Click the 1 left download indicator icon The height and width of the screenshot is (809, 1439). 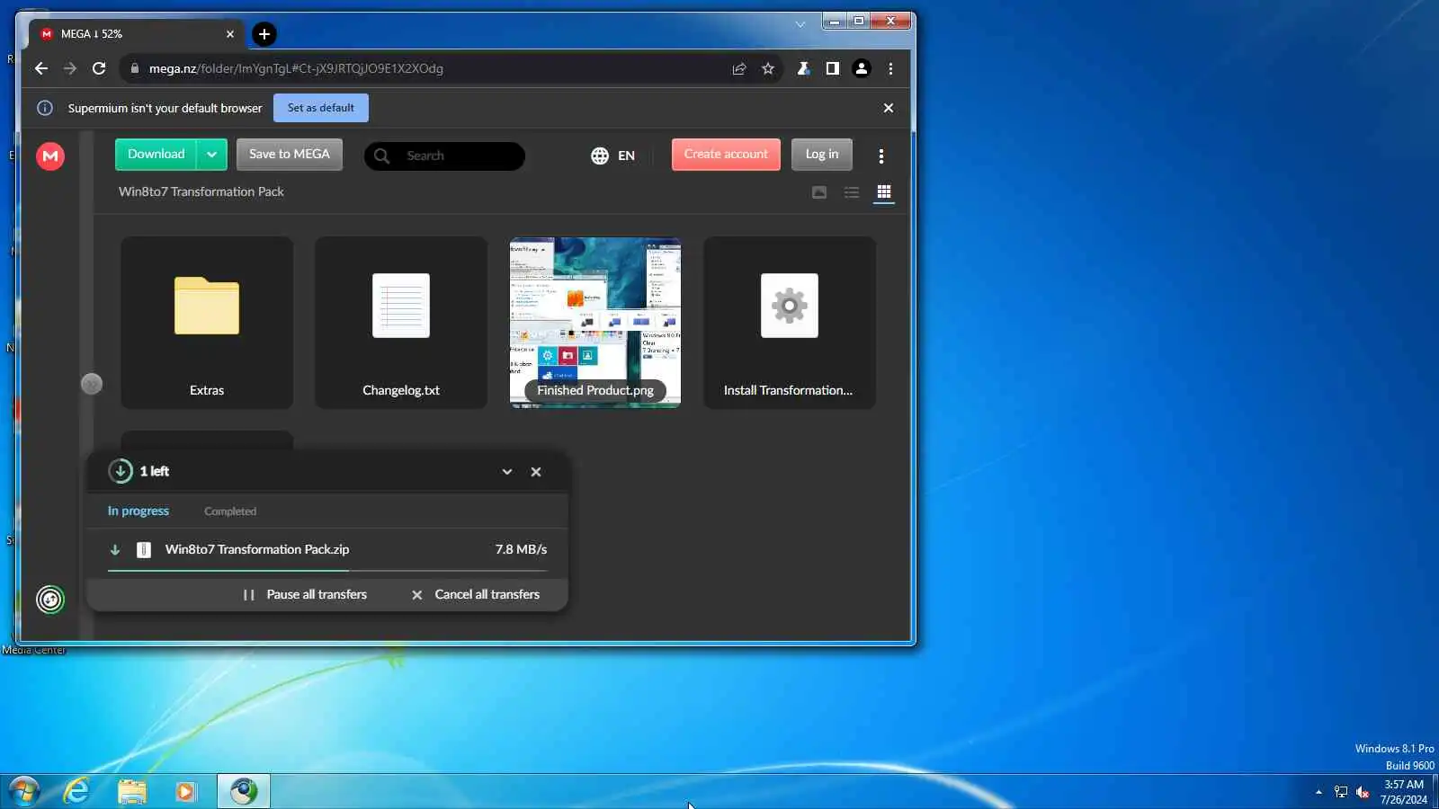click(x=121, y=471)
